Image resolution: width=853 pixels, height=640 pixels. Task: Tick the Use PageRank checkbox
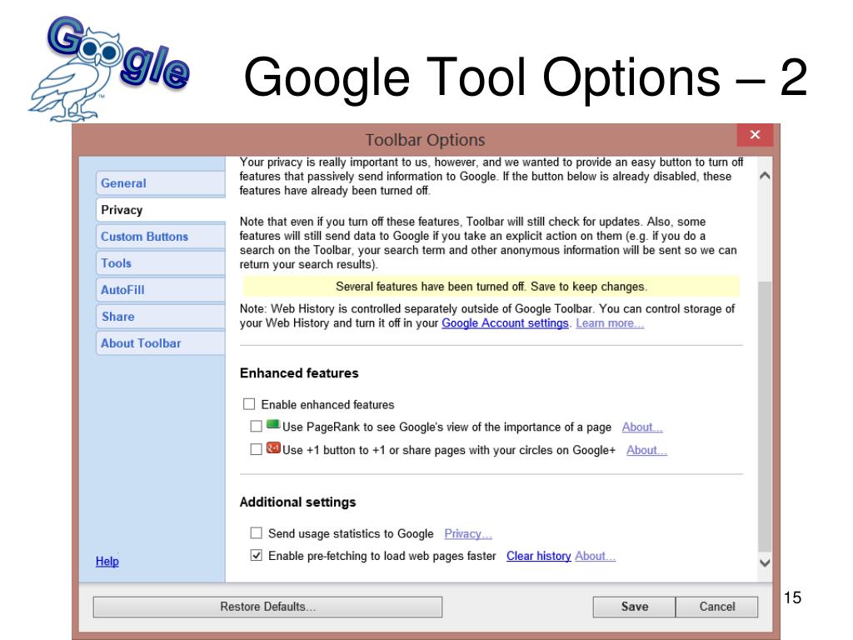pos(257,426)
